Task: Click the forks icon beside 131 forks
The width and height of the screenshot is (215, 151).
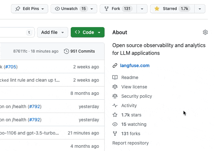Action: pos(115,134)
